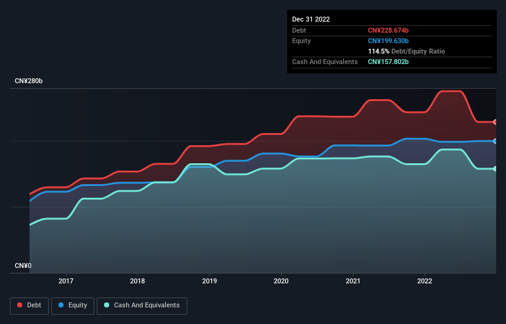This screenshot has width=506, height=324.
Task: Click the red Debt endpoint marker
Action: (x=496, y=122)
